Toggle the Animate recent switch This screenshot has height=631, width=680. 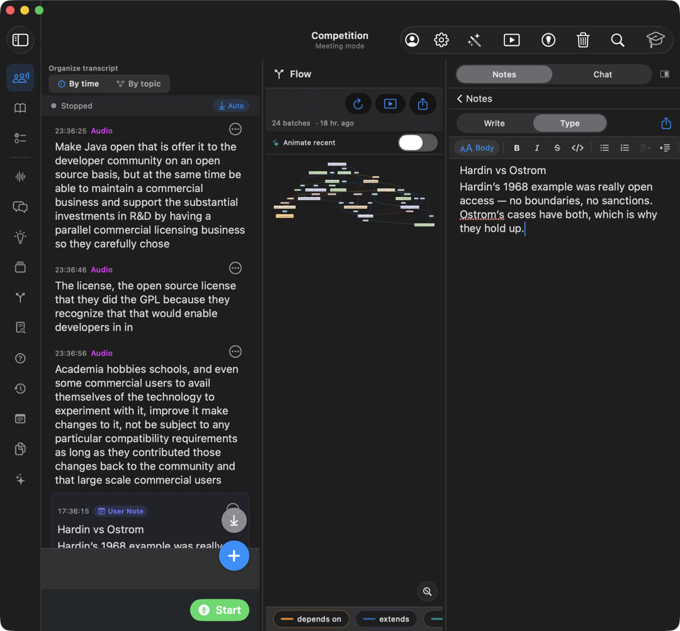tap(417, 143)
